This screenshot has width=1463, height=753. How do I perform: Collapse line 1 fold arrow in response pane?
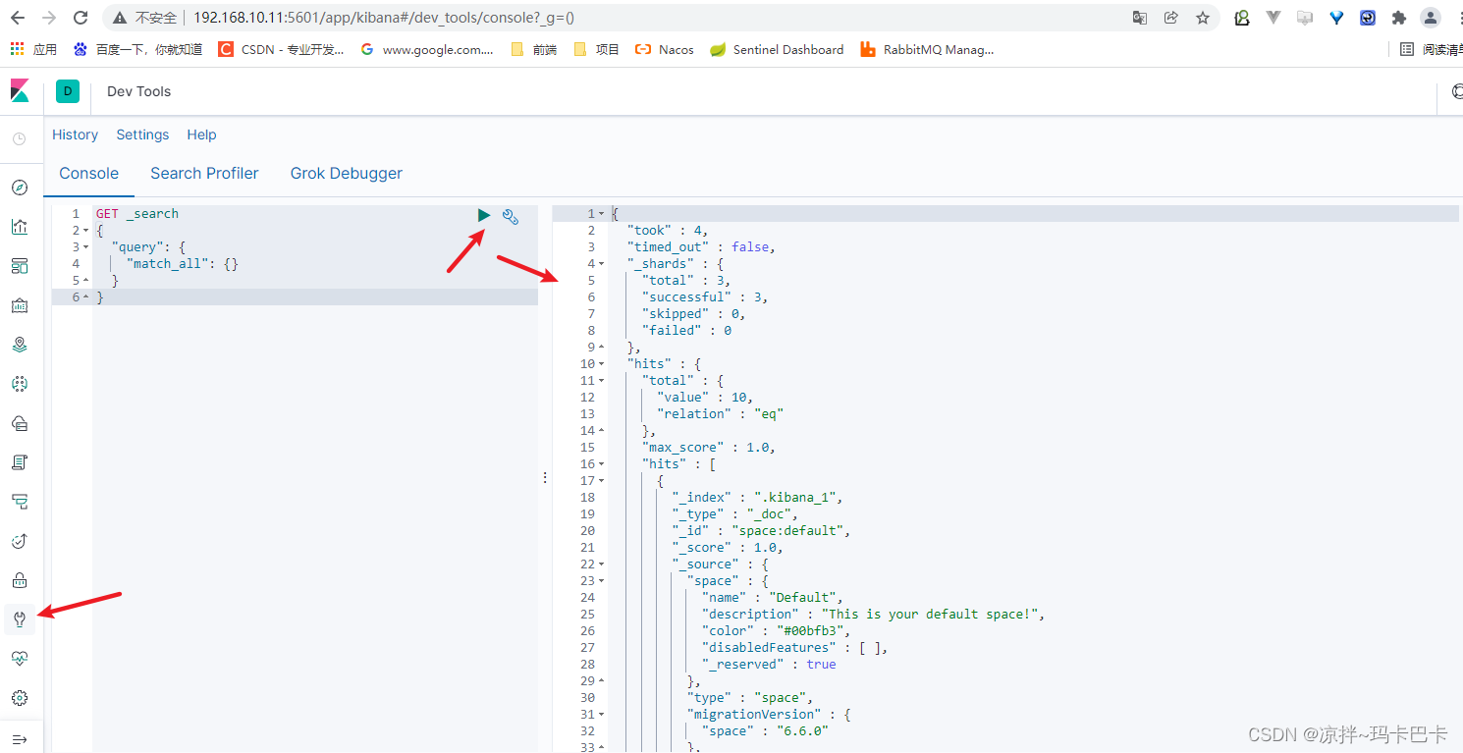(602, 214)
